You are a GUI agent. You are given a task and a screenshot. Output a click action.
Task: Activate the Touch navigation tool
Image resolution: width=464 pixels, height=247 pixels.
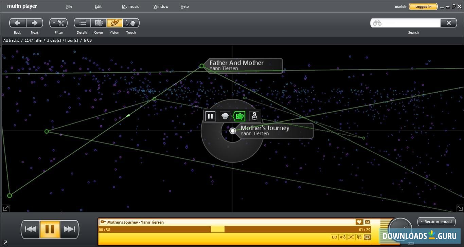pos(131,23)
